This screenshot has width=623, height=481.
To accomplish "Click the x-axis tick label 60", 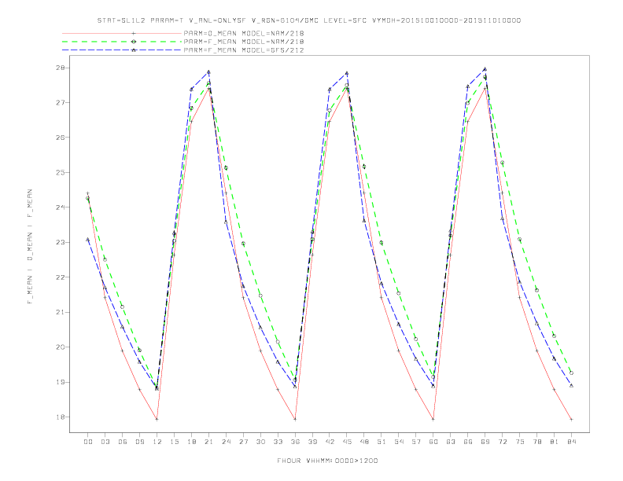I will pos(433,442).
